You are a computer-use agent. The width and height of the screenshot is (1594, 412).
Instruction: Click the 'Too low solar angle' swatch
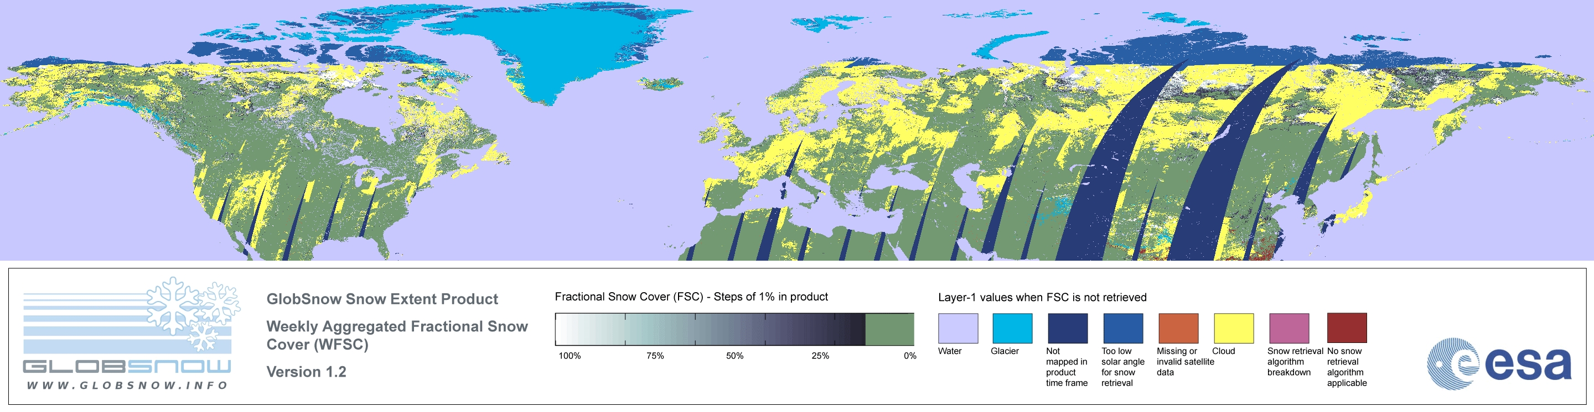(1123, 328)
